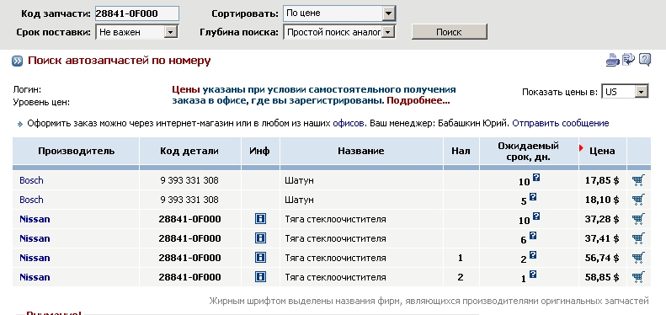Click delivery question icon for 1-day Nissan row
Image resolution: width=666 pixels, height=315 pixels.
tap(533, 275)
